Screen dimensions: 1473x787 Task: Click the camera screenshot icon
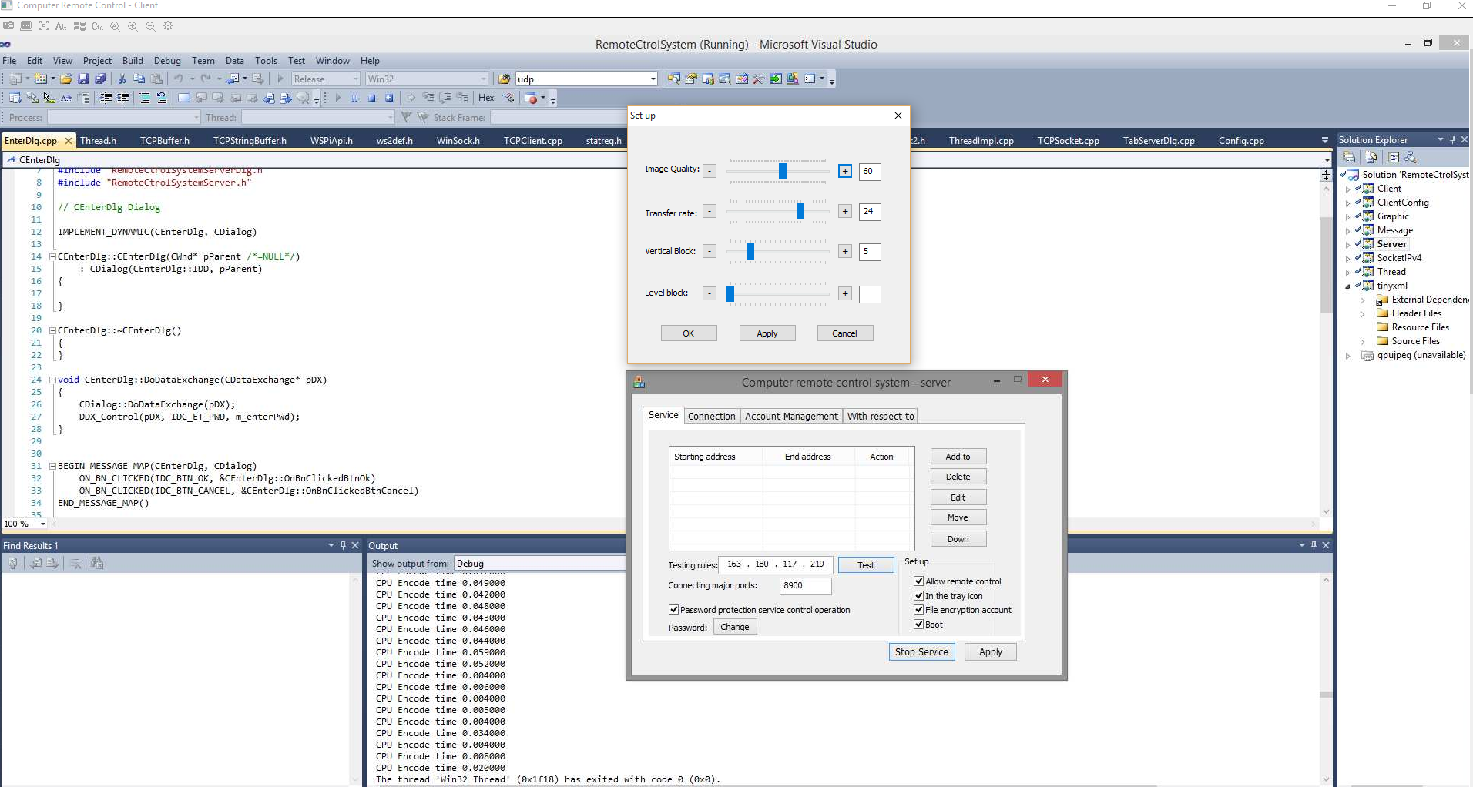click(8, 25)
